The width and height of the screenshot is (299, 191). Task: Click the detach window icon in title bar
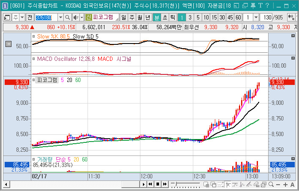[245, 6]
